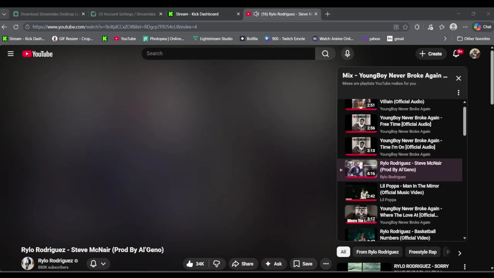Open the yahoo bookmark
The width and height of the screenshot is (494, 278).
pyautogui.click(x=371, y=39)
